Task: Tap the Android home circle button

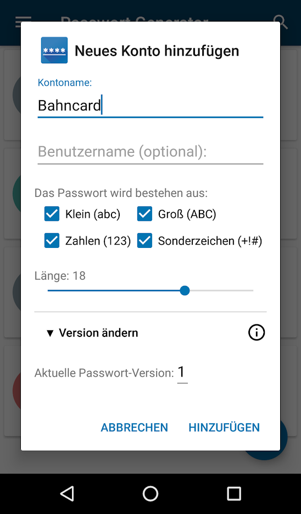Action: (x=150, y=493)
